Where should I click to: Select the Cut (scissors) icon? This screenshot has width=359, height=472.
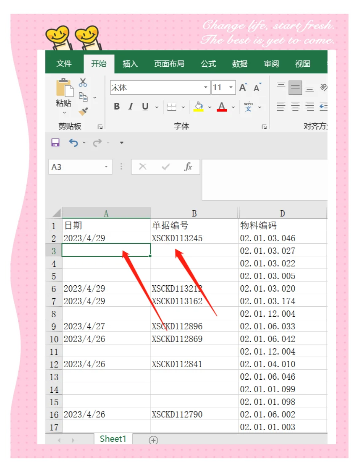coord(83,83)
